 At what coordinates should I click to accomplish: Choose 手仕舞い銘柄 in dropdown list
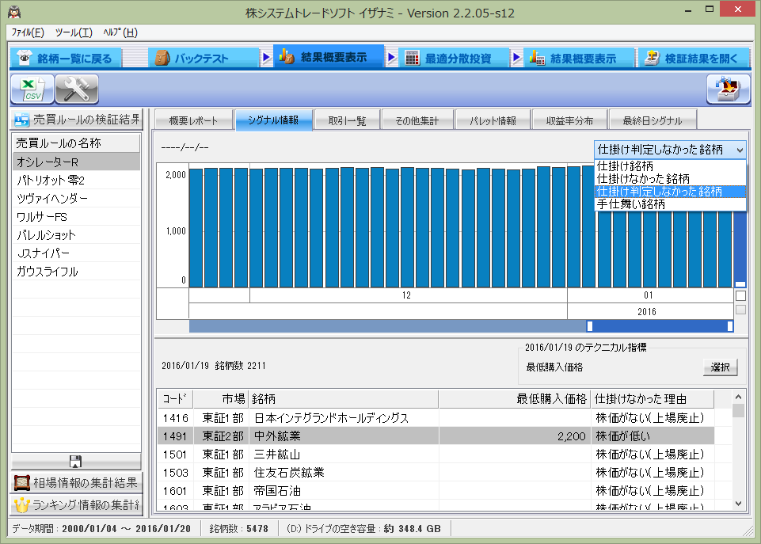[670, 204]
